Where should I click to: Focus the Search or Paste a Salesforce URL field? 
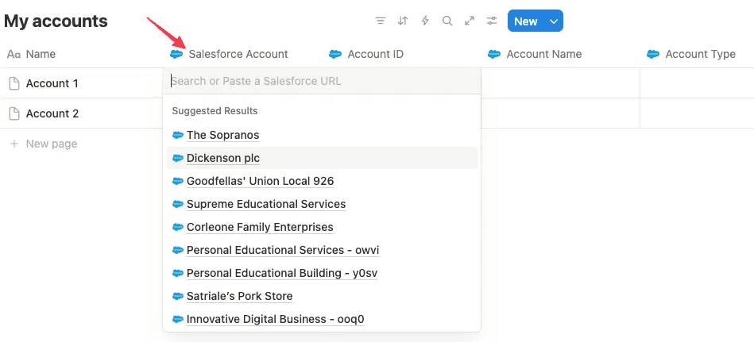(322, 81)
